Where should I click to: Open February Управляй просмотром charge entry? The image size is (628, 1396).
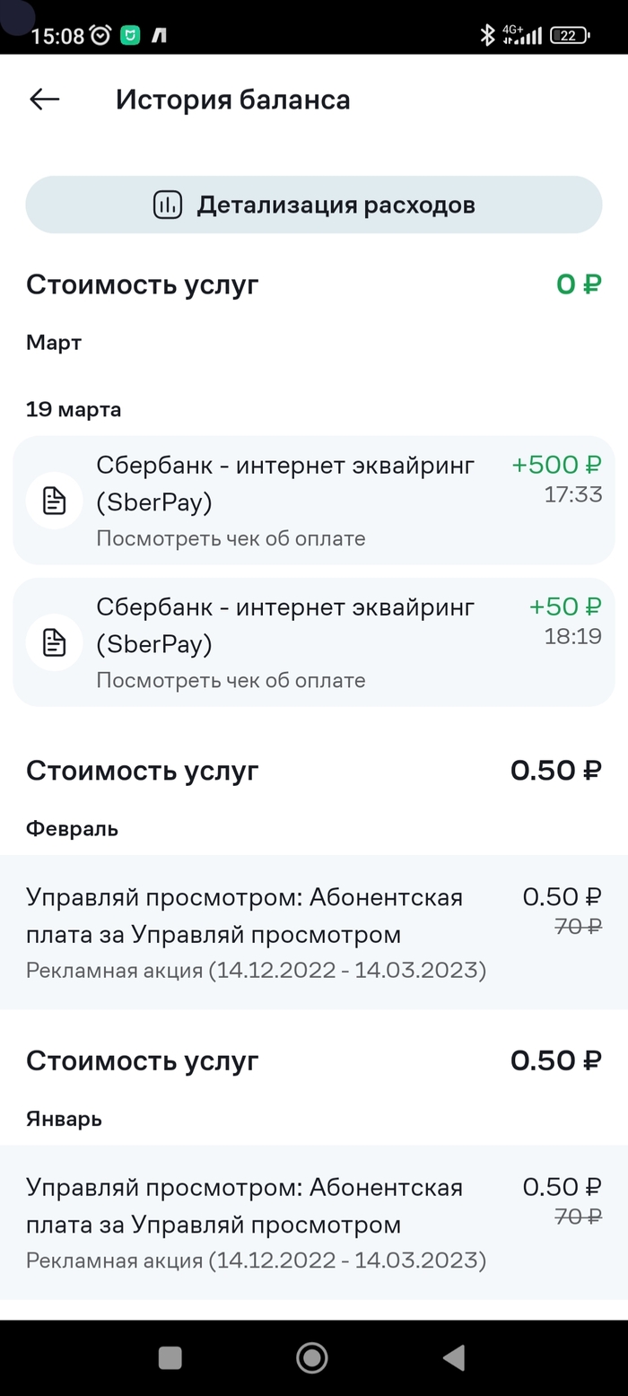coord(313,931)
